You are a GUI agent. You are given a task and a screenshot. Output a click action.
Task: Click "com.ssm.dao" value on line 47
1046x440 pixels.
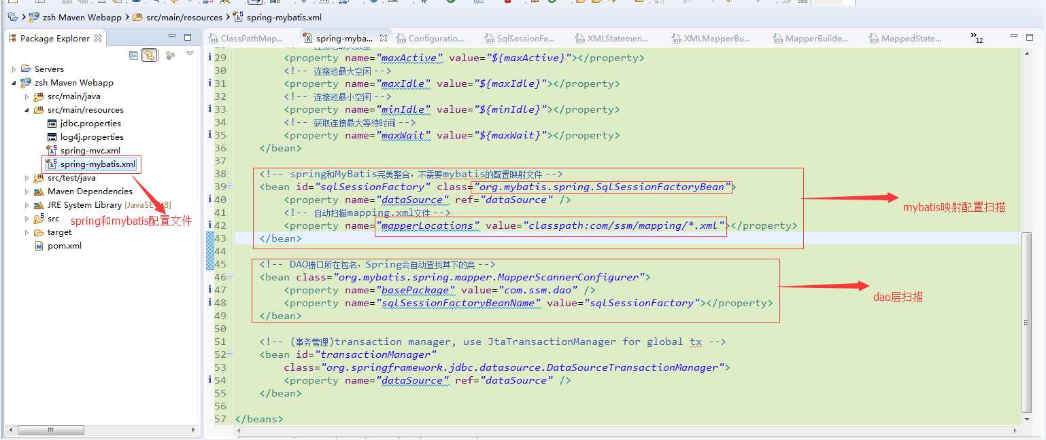coord(539,290)
